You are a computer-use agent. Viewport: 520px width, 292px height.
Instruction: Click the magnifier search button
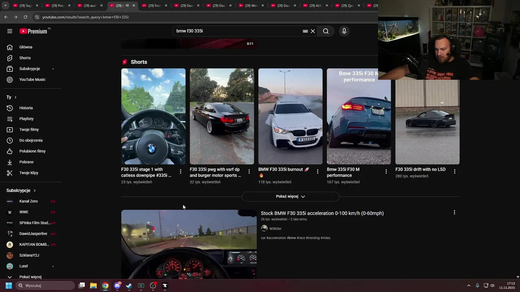point(326,31)
